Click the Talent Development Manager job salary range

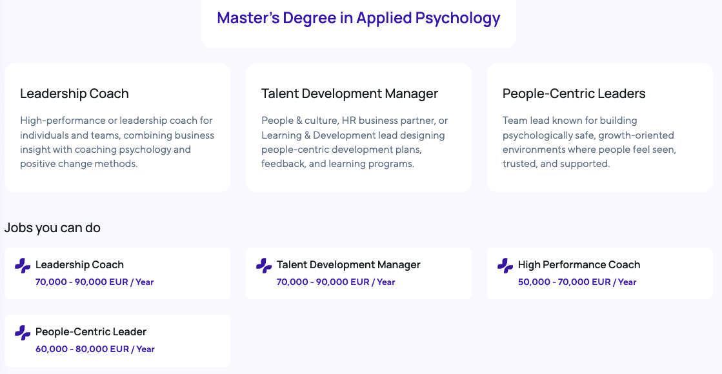[336, 282]
